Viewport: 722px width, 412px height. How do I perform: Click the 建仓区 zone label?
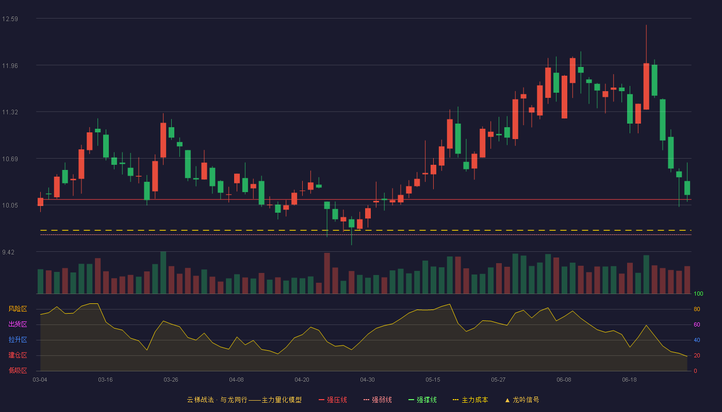[18, 355]
